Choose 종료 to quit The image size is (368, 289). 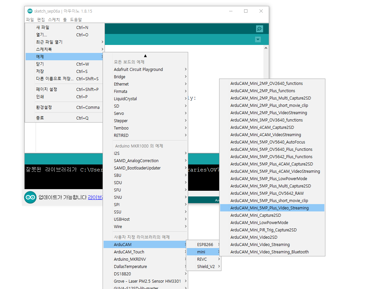point(64,118)
